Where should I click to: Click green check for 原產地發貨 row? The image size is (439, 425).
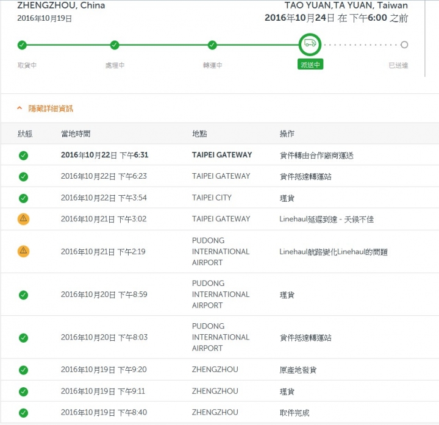(x=24, y=370)
